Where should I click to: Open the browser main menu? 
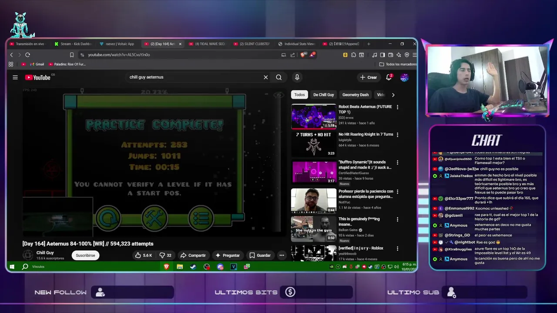414,55
